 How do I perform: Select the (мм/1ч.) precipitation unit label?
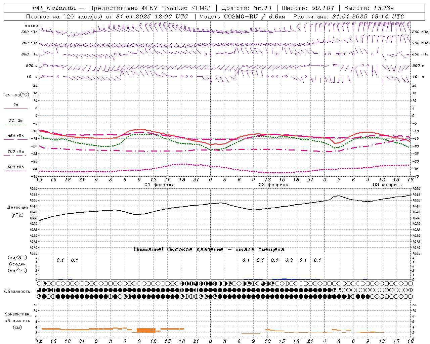click(x=17, y=270)
